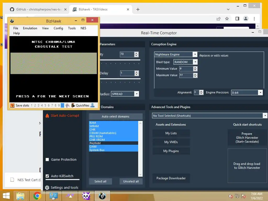Click the network tray icon
Viewport: 268px width, 201px height.
237,196
